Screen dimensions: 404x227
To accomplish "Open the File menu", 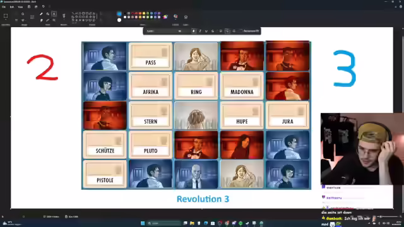I will point(4,7).
